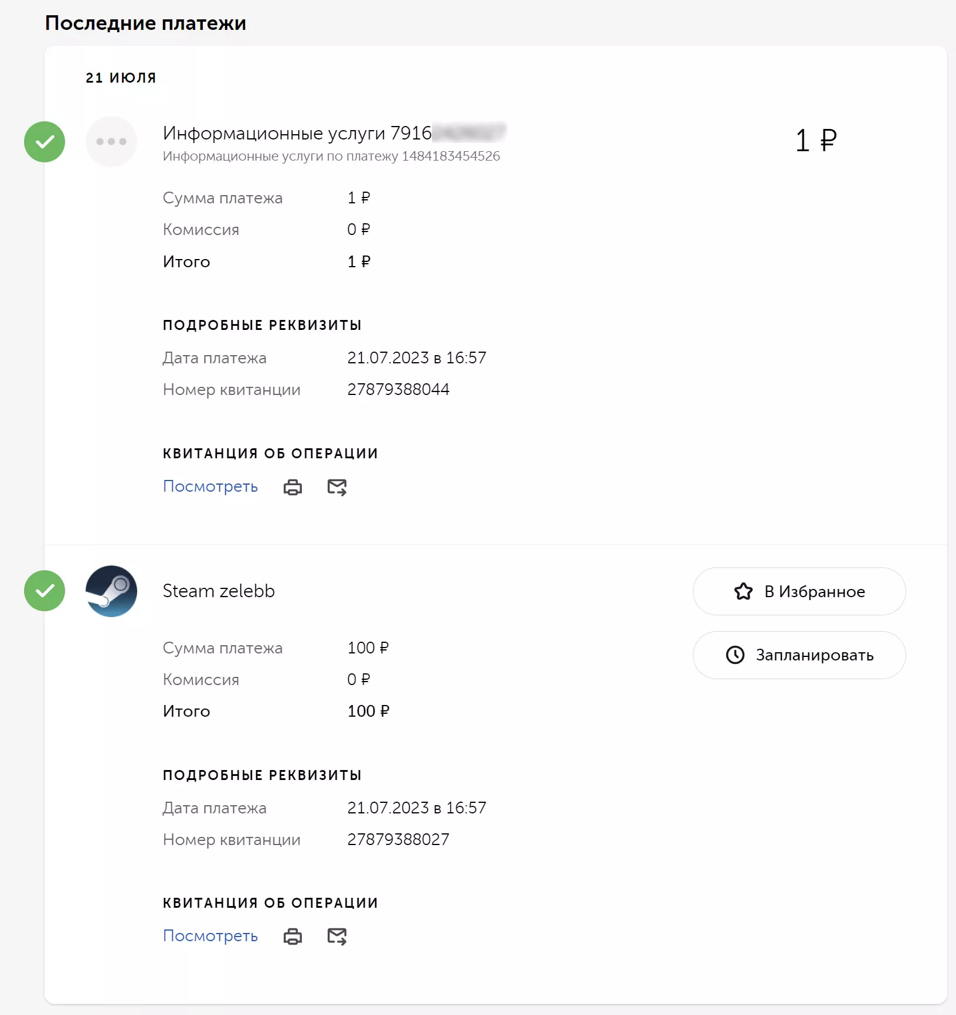Add the Steam payment to В Избранное

(x=799, y=591)
